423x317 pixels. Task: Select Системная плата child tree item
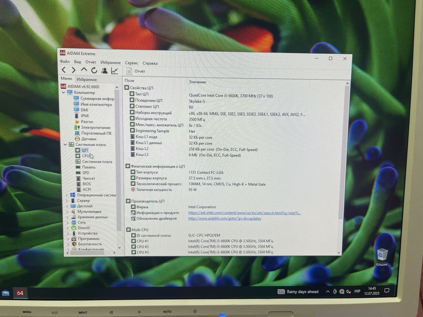[93, 162]
